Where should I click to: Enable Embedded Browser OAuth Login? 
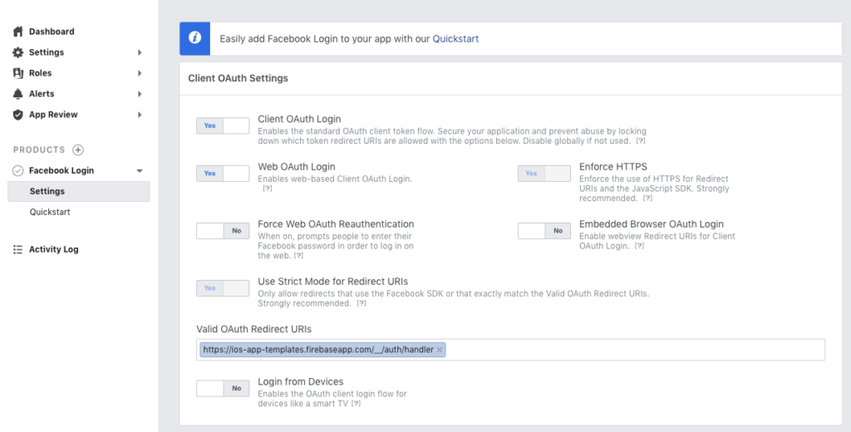point(544,231)
